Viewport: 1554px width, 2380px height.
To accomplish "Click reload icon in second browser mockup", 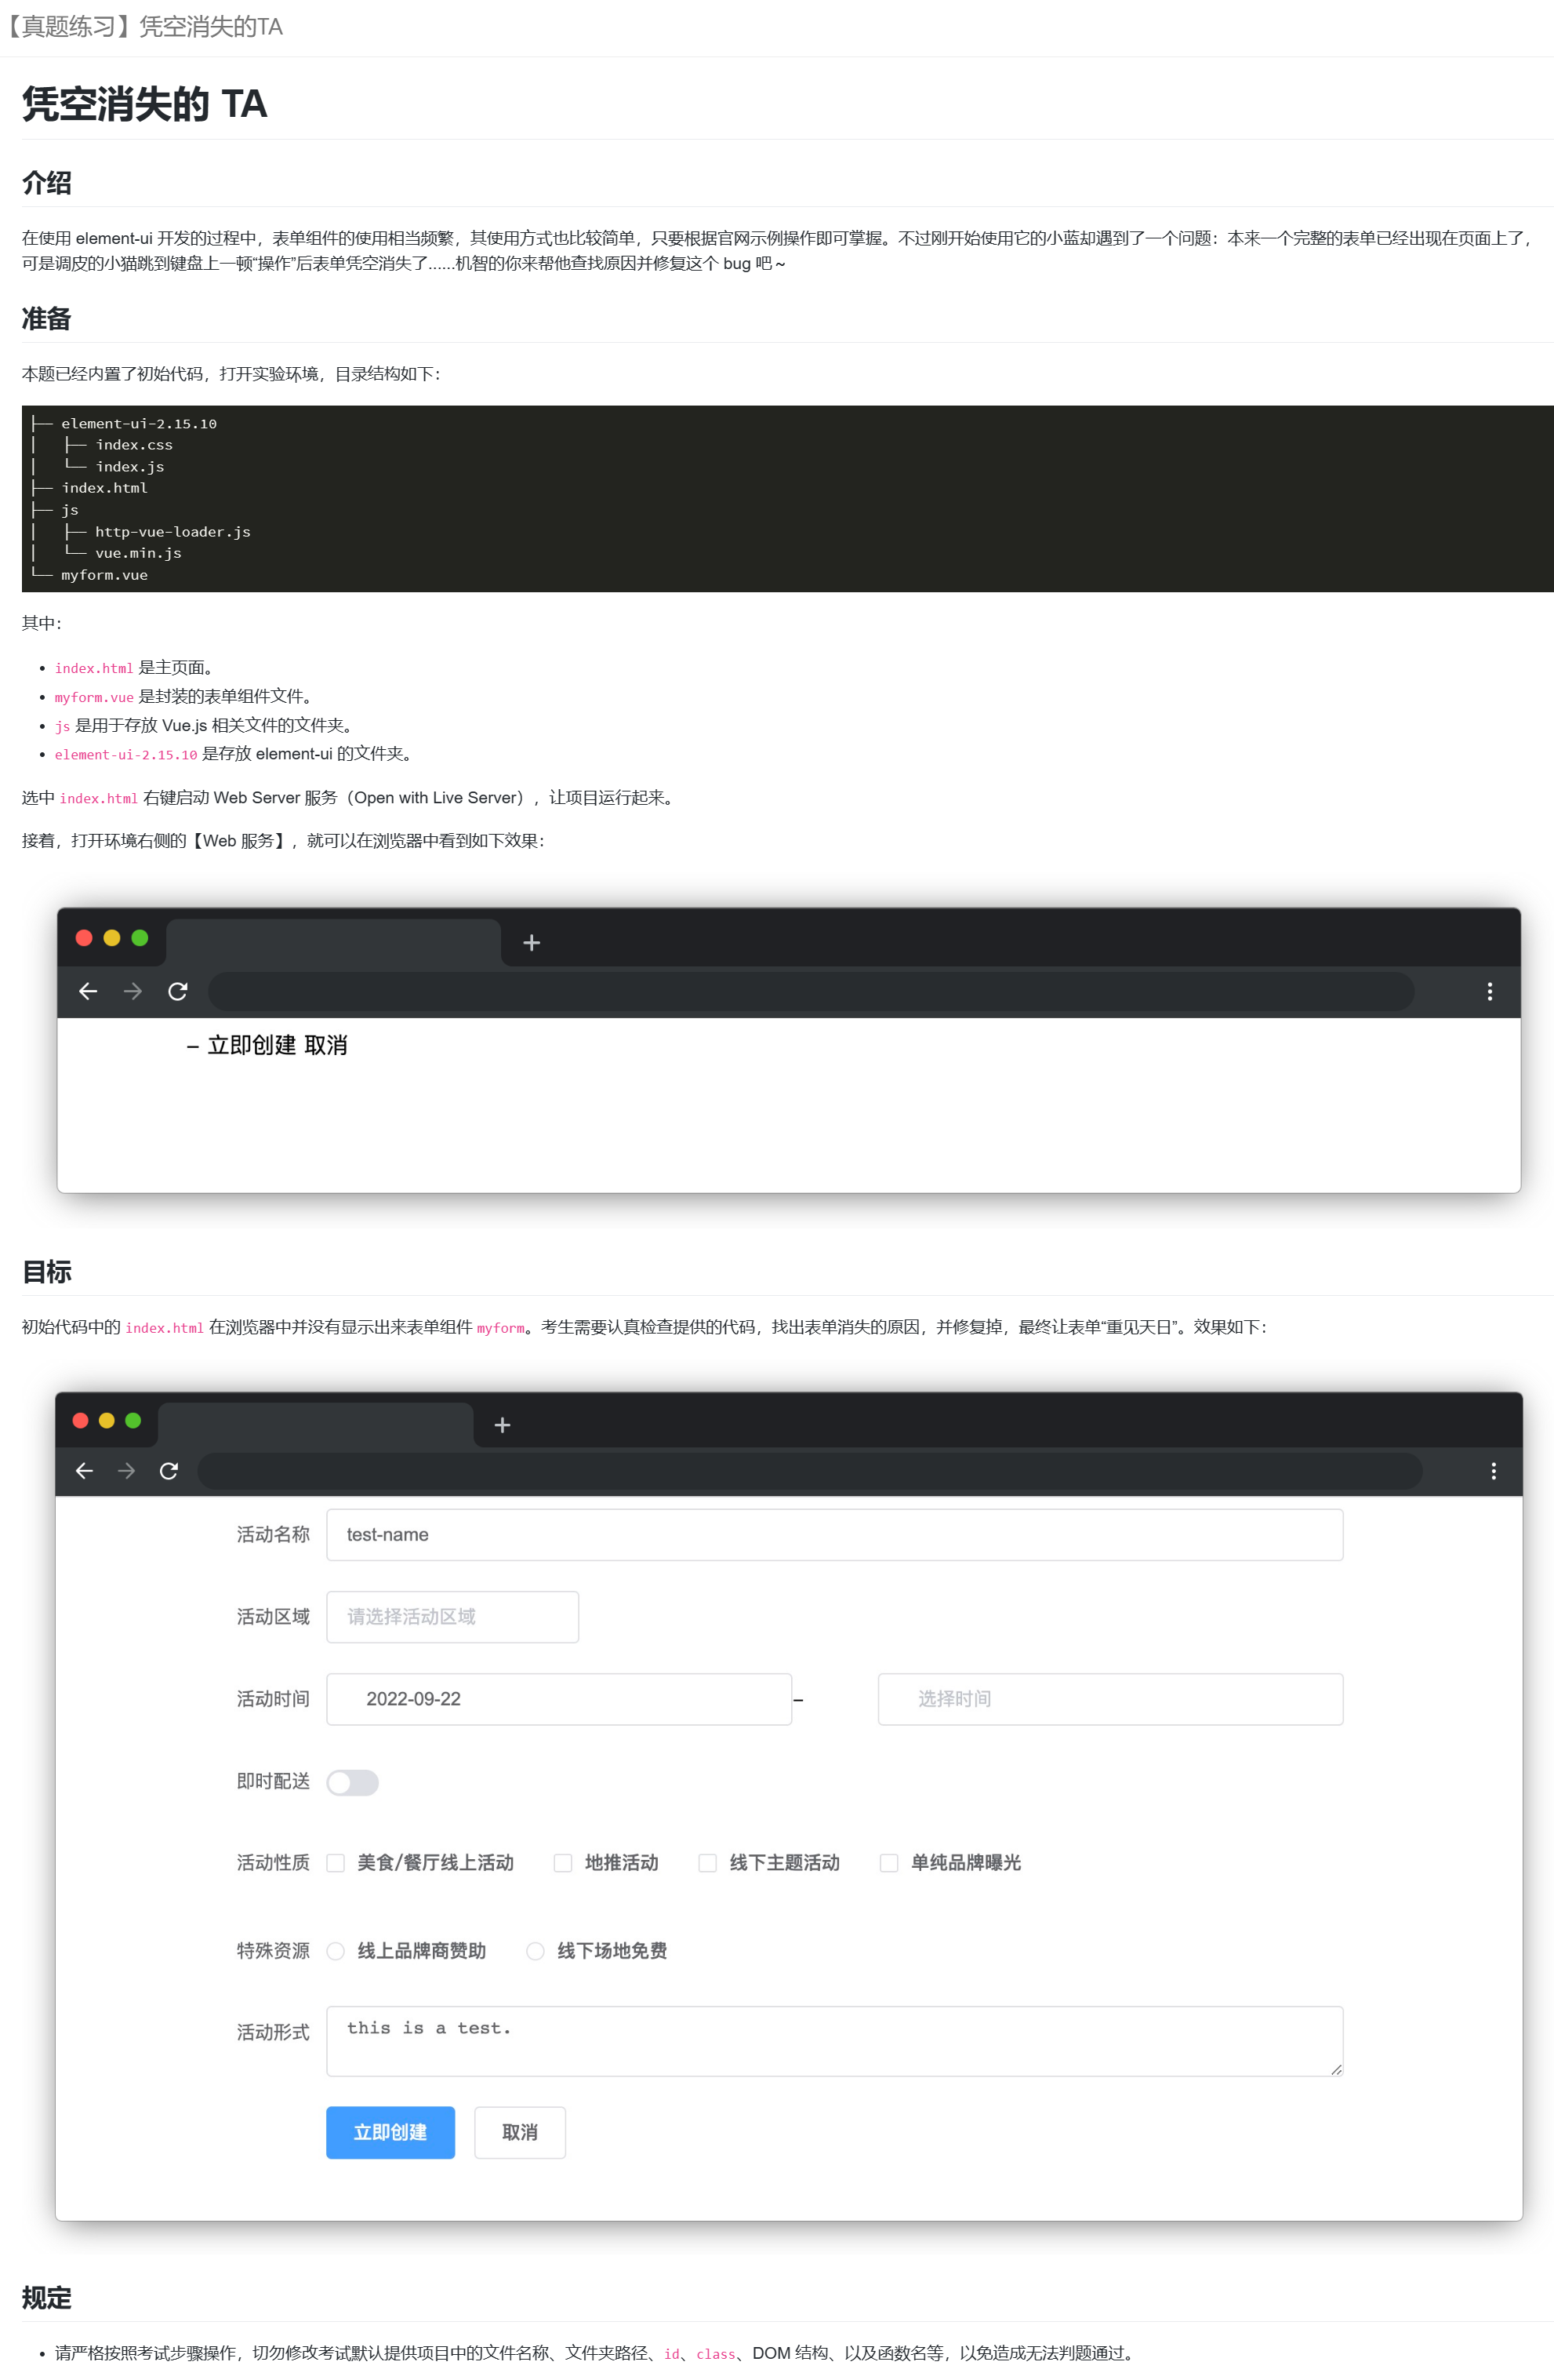I will tap(169, 1470).
